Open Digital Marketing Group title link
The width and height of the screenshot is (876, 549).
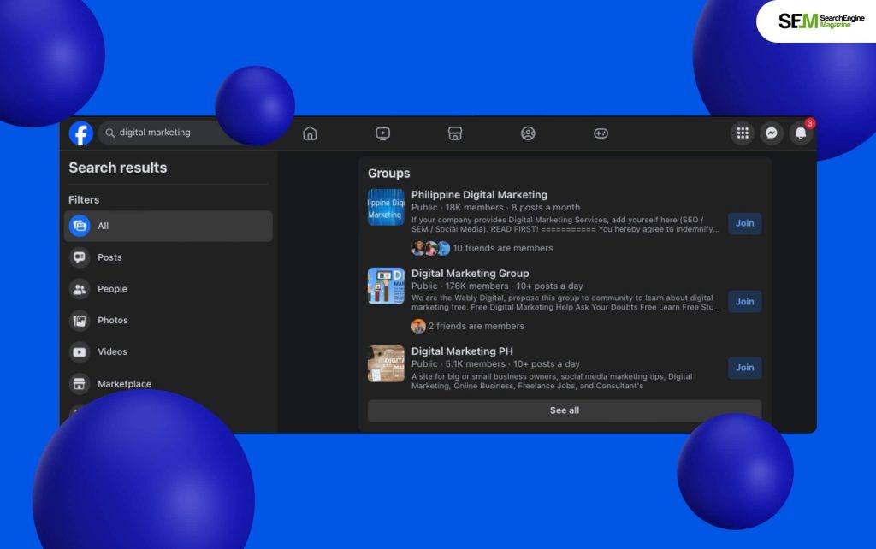click(x=470, y=273)
